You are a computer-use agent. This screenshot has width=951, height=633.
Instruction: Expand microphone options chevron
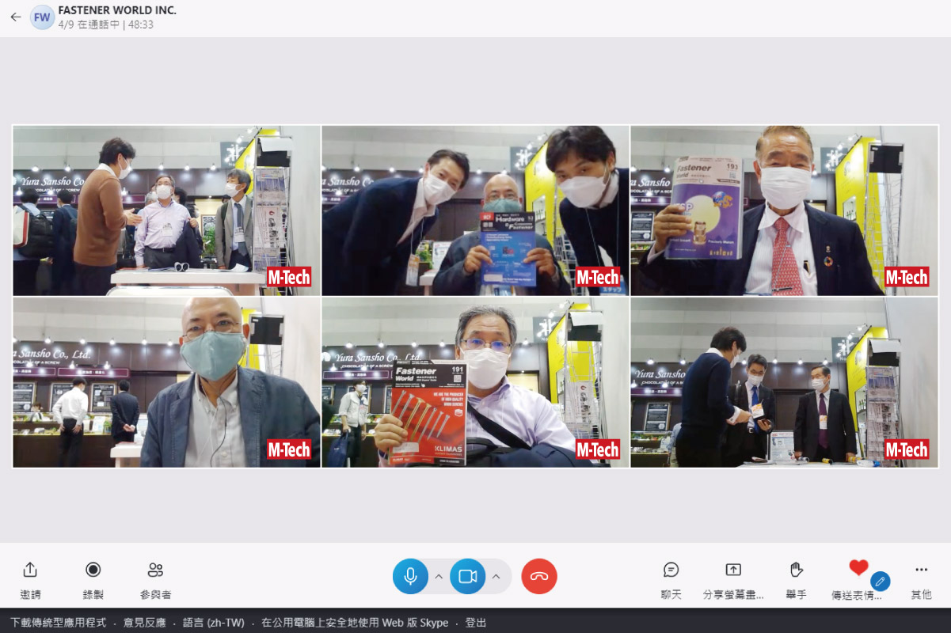click(439, 576)
